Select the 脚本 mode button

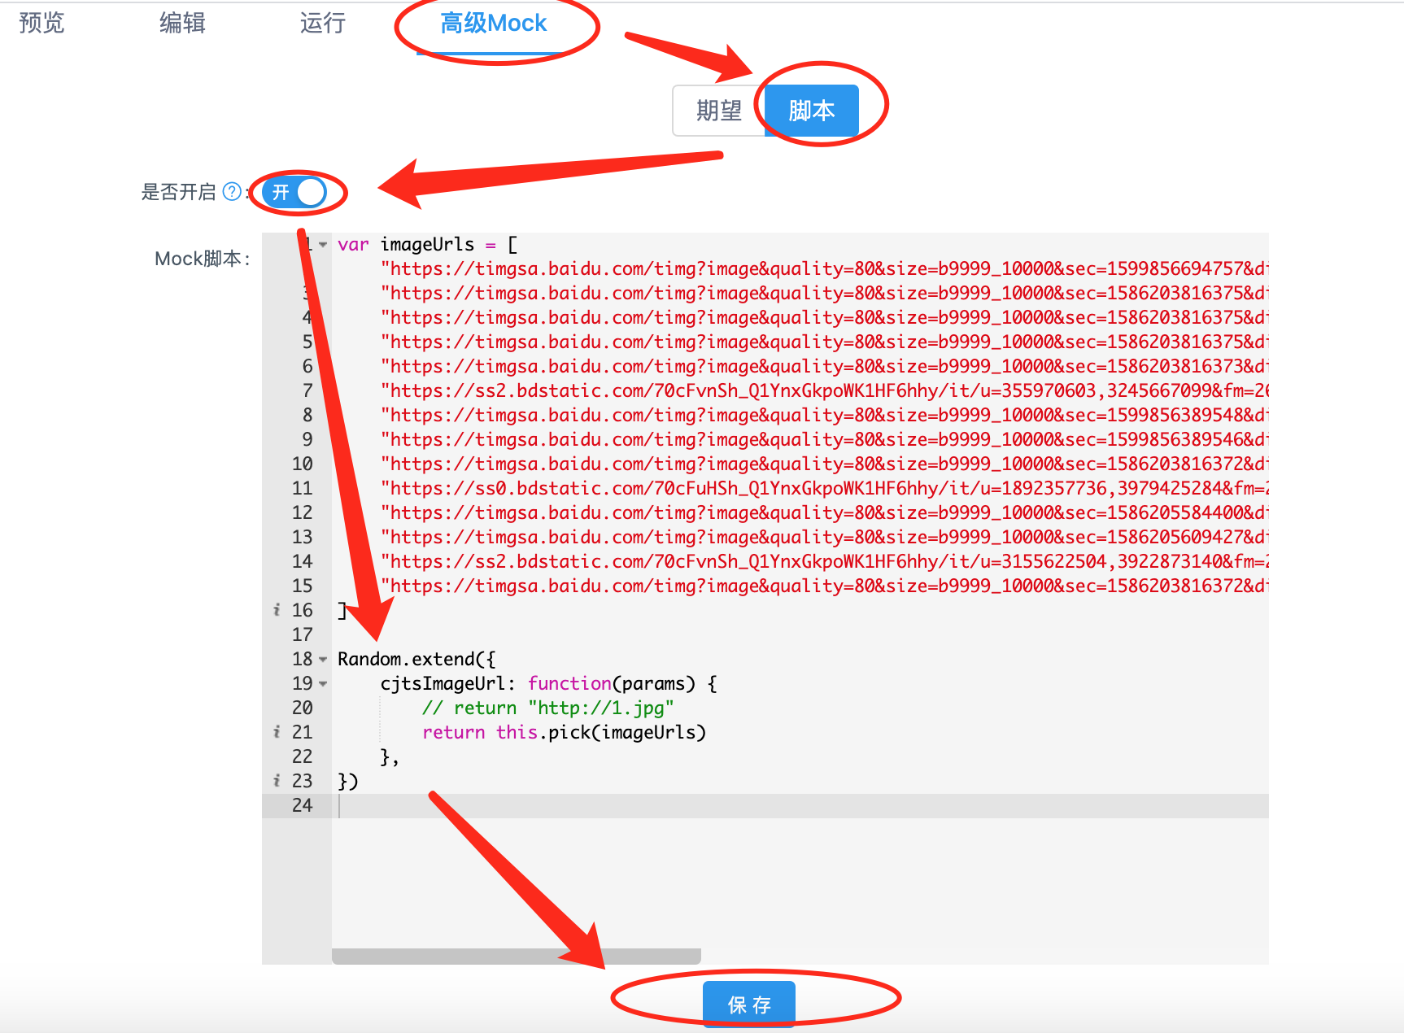pyautogui.click(x=812, y=111)
